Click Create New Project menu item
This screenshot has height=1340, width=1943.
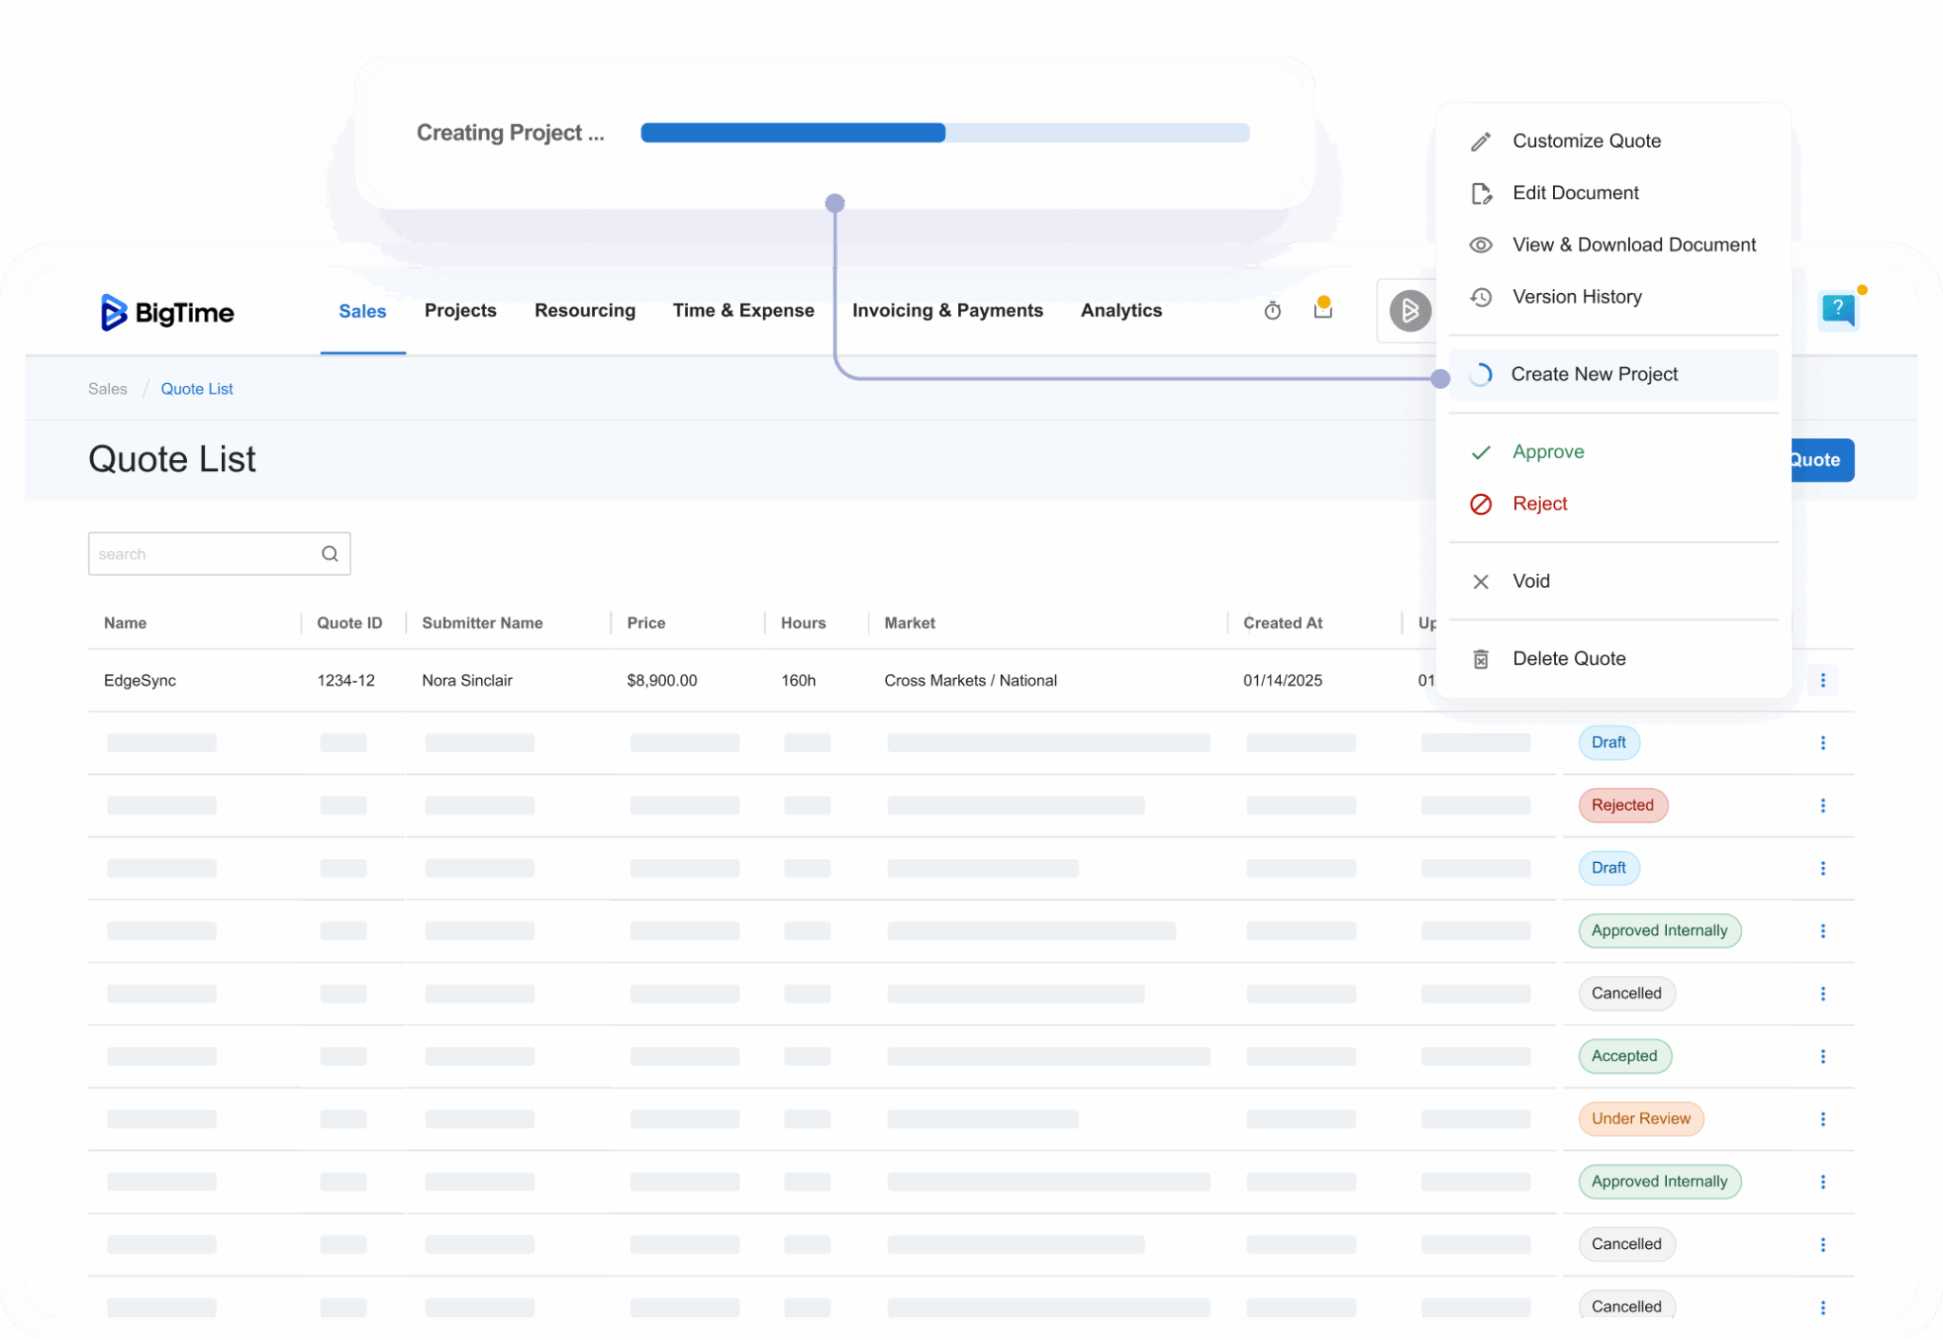pos(1594,375)
